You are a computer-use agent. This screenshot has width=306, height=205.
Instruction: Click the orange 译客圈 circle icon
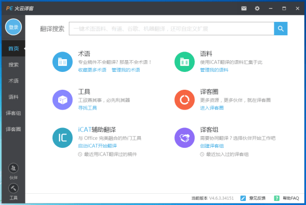[185, 100]
